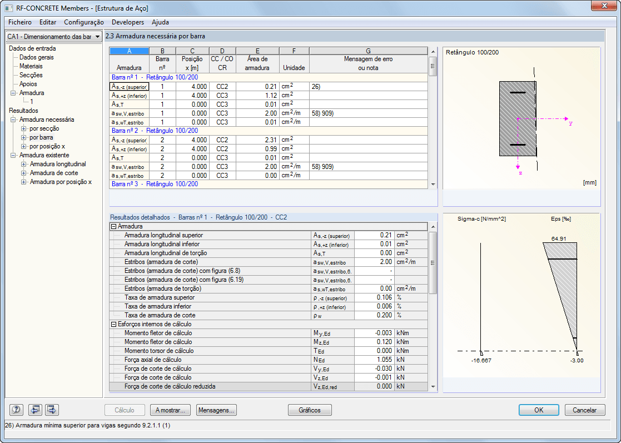Expand 'Armadura longitudinal' tree node
The height and width of the screenshot is (443, 621).
pyautogui.click(x=24, y=164)
